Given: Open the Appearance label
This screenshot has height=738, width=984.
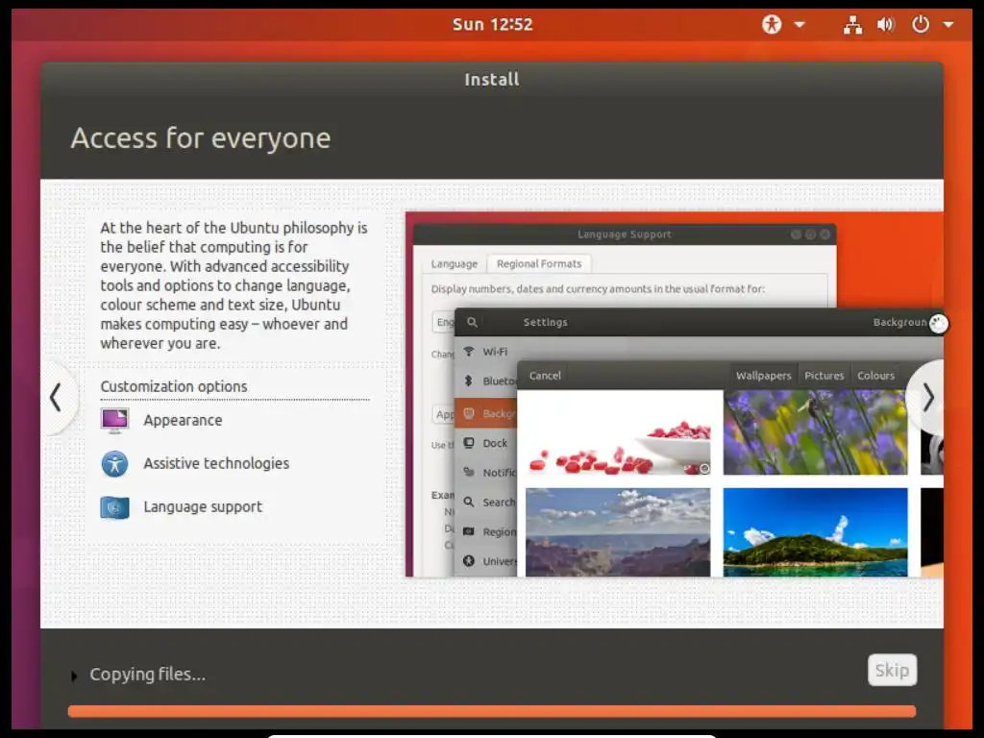Looking at the screenshot, I should pos(183,421).
